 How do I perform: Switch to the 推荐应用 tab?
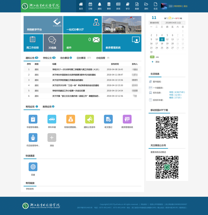48,107
